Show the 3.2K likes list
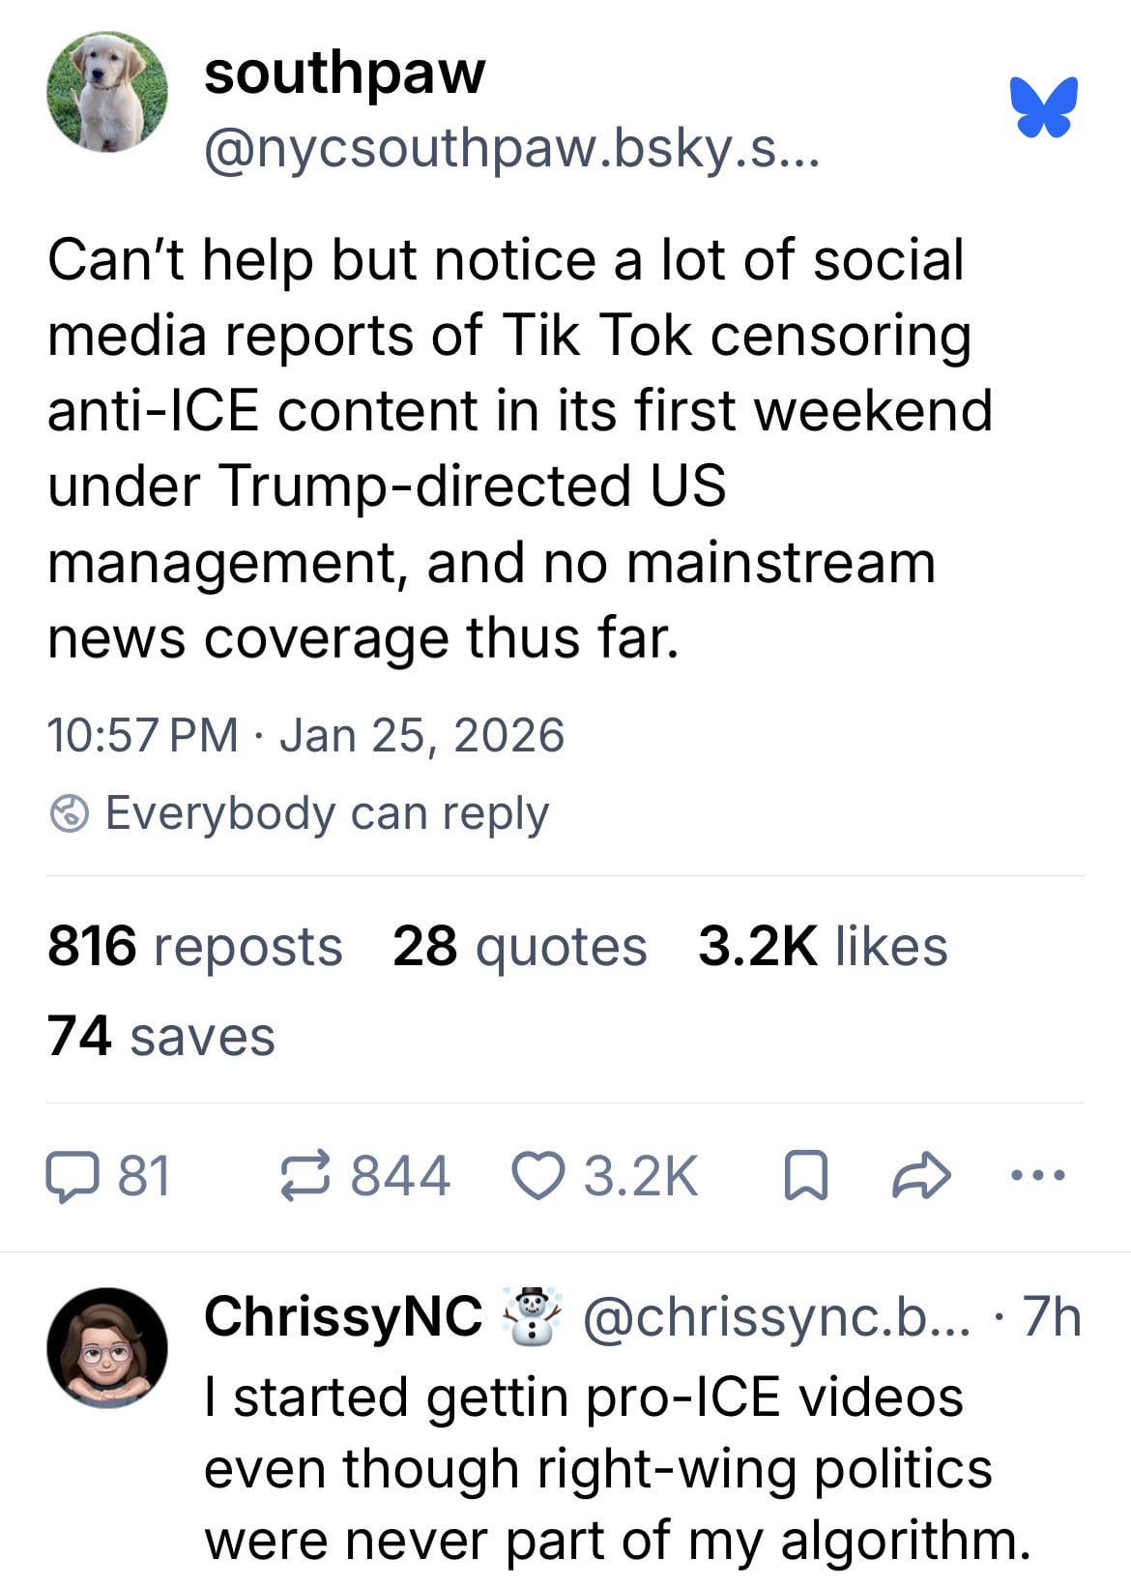1131x1588 pixels. (823, 946)
